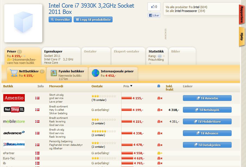Viewport: 246px width, 167px height.
Task: Click the Facebook Liker button
Action: click(154, 15)
